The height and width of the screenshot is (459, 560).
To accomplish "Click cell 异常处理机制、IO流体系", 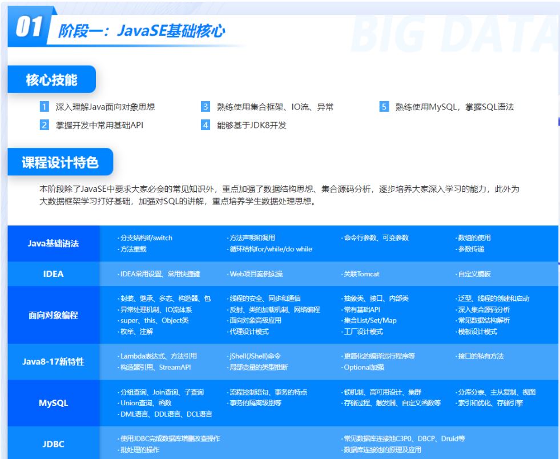I will [155, 309].
